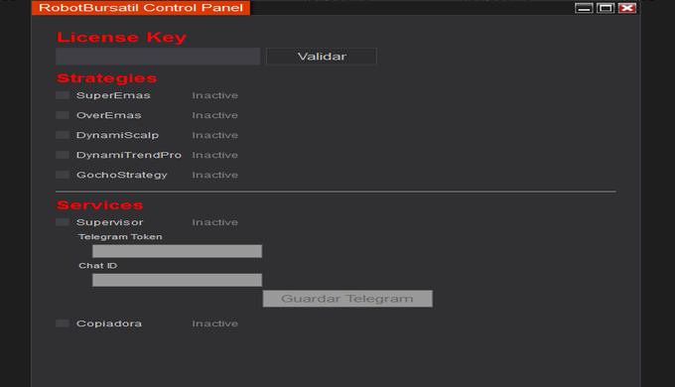The image size is (675, 387).
Task: Click the Chat ID input field
Action: (x=177, y=280)
